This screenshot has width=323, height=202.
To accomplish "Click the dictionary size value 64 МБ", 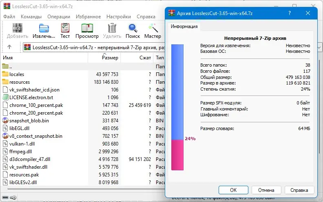I will point(304,128).
